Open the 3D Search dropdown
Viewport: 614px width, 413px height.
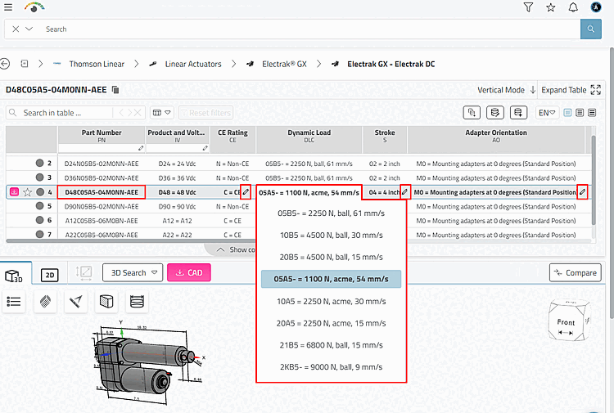tap(133, 272)
